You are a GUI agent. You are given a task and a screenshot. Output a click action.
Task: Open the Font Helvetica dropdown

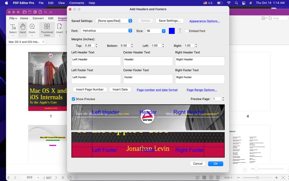(107, 31)
